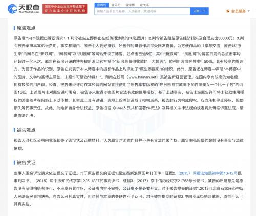Click the 被告观点 section heading
The height and width of the screenshot is (216, 256).
26,130
